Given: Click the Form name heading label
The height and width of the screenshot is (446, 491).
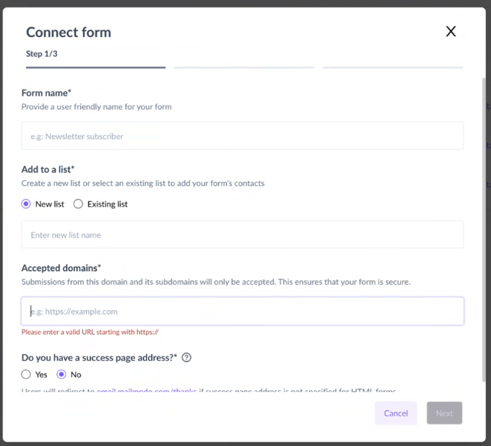Looking at the screenshot, I should coord(46,93).
